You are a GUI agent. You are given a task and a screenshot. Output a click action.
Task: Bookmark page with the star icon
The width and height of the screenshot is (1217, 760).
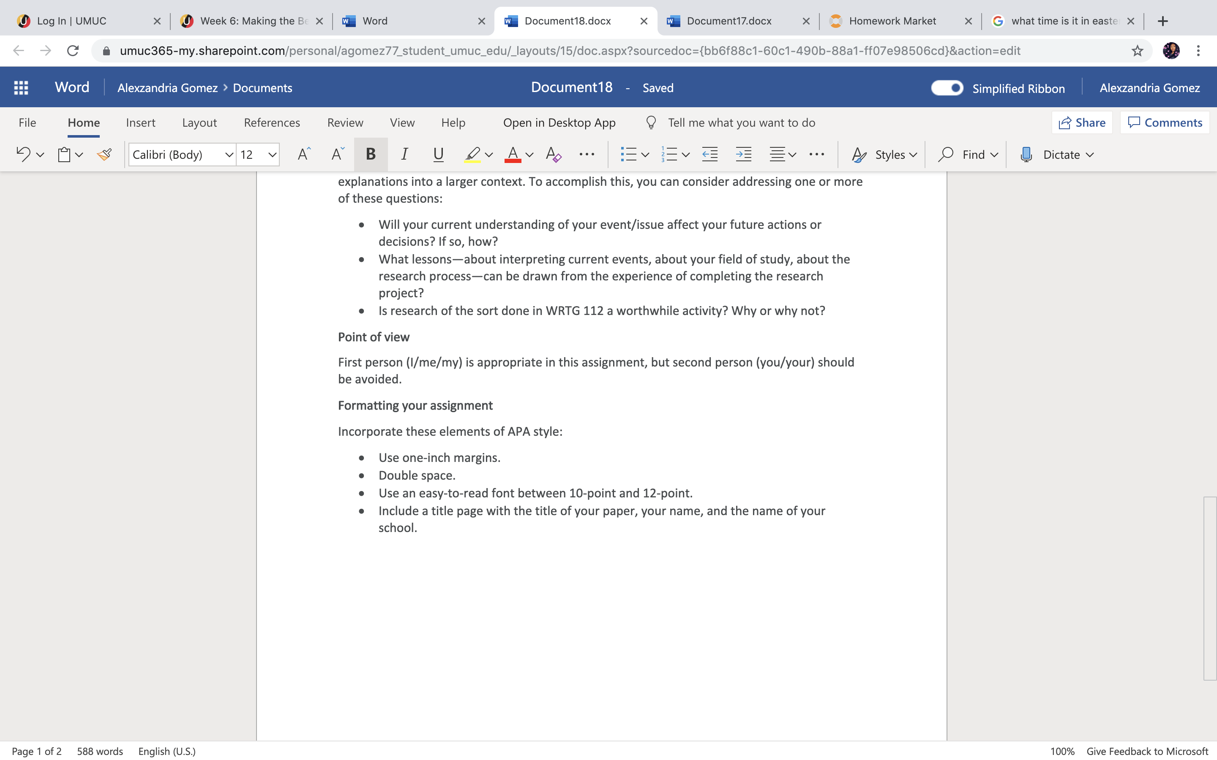coord(1138,51)
